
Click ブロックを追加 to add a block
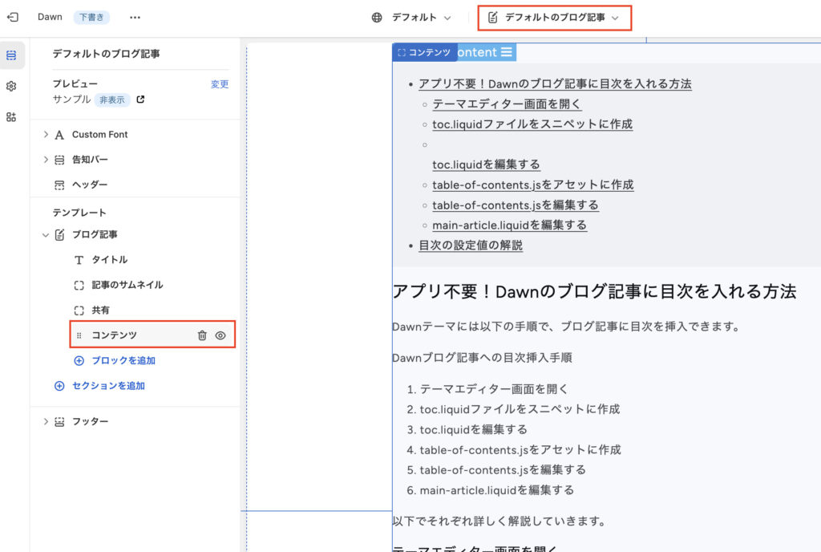(x=123, y=360)
